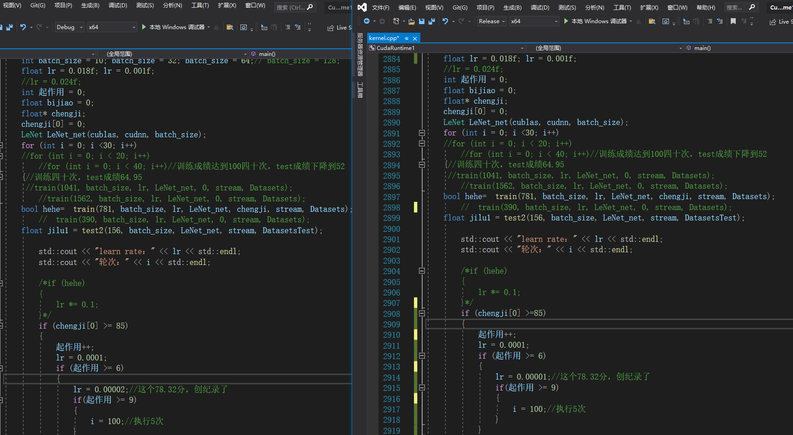Open the 调试(D) menu in left window
This screenshot has width=793, height=435.
118,5
